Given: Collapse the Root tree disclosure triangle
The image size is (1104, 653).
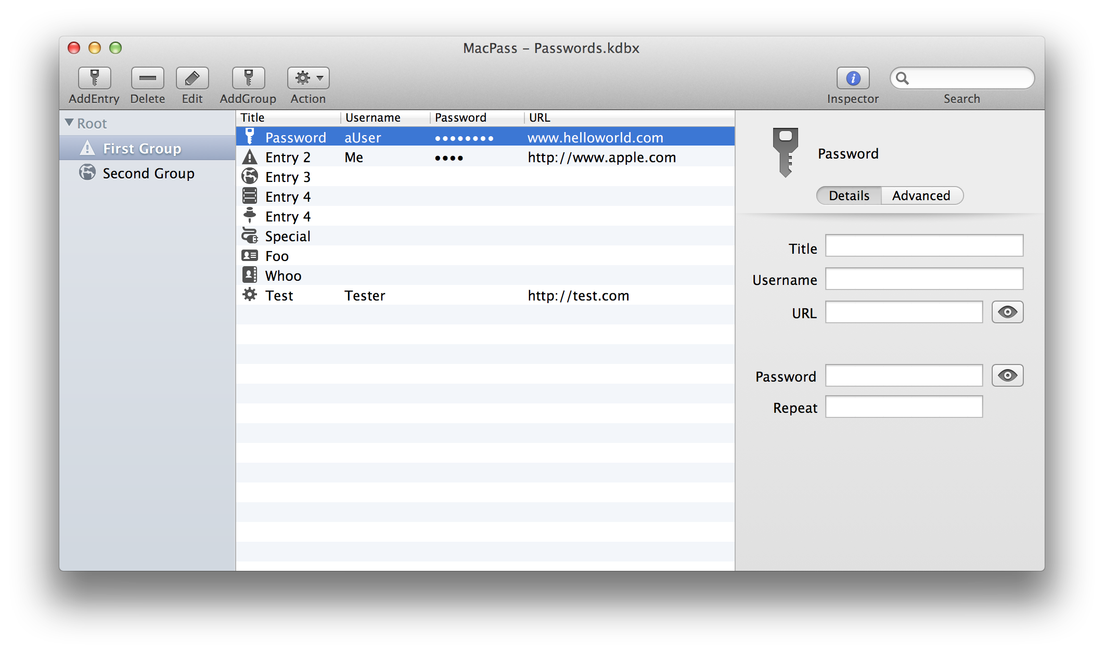Looking at the screenshot, I should [69, 123].
